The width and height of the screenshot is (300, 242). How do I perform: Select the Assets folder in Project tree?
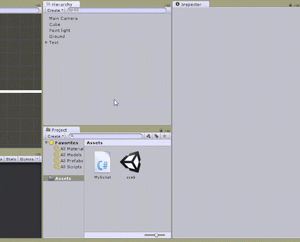tap(64, 178)
